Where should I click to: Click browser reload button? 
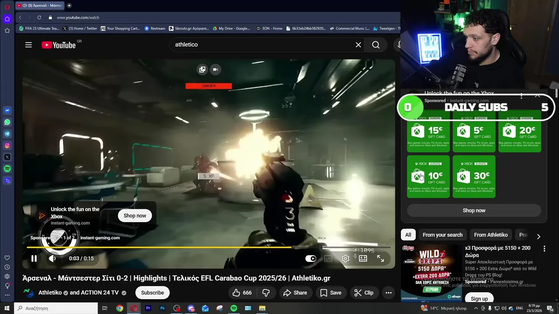pos(39,17)
